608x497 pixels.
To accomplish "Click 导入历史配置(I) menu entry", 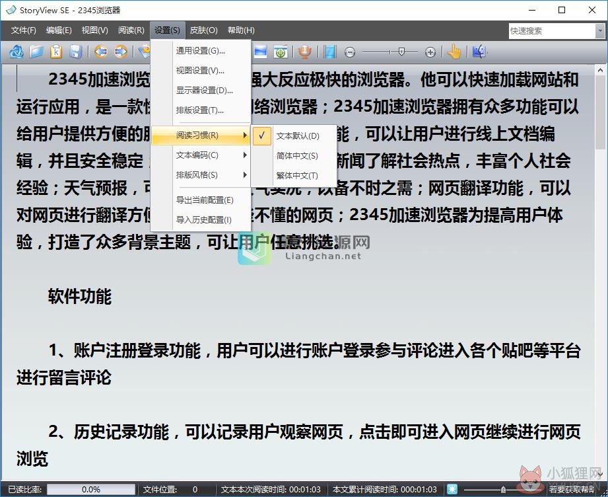I will click(201, 220).
